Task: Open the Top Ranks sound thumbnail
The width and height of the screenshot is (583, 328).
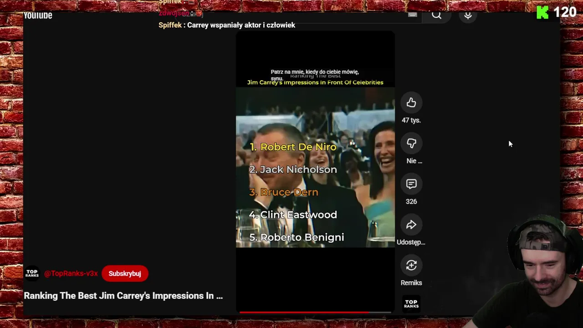Action: click(411, 303)
